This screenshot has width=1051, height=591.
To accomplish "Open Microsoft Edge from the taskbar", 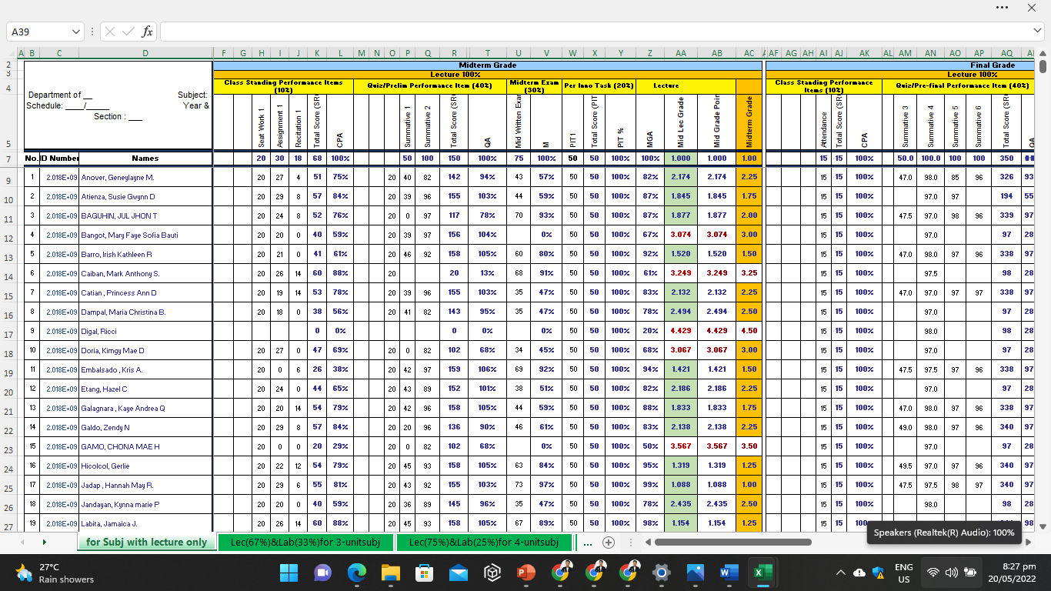I will 357,573.
